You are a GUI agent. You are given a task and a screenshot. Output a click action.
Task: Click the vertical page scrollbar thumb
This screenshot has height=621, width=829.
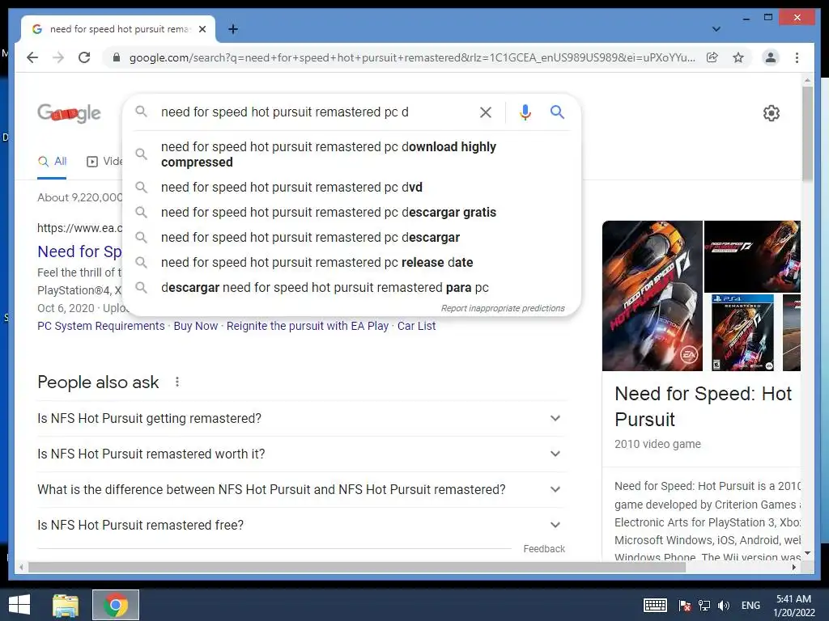807,135
